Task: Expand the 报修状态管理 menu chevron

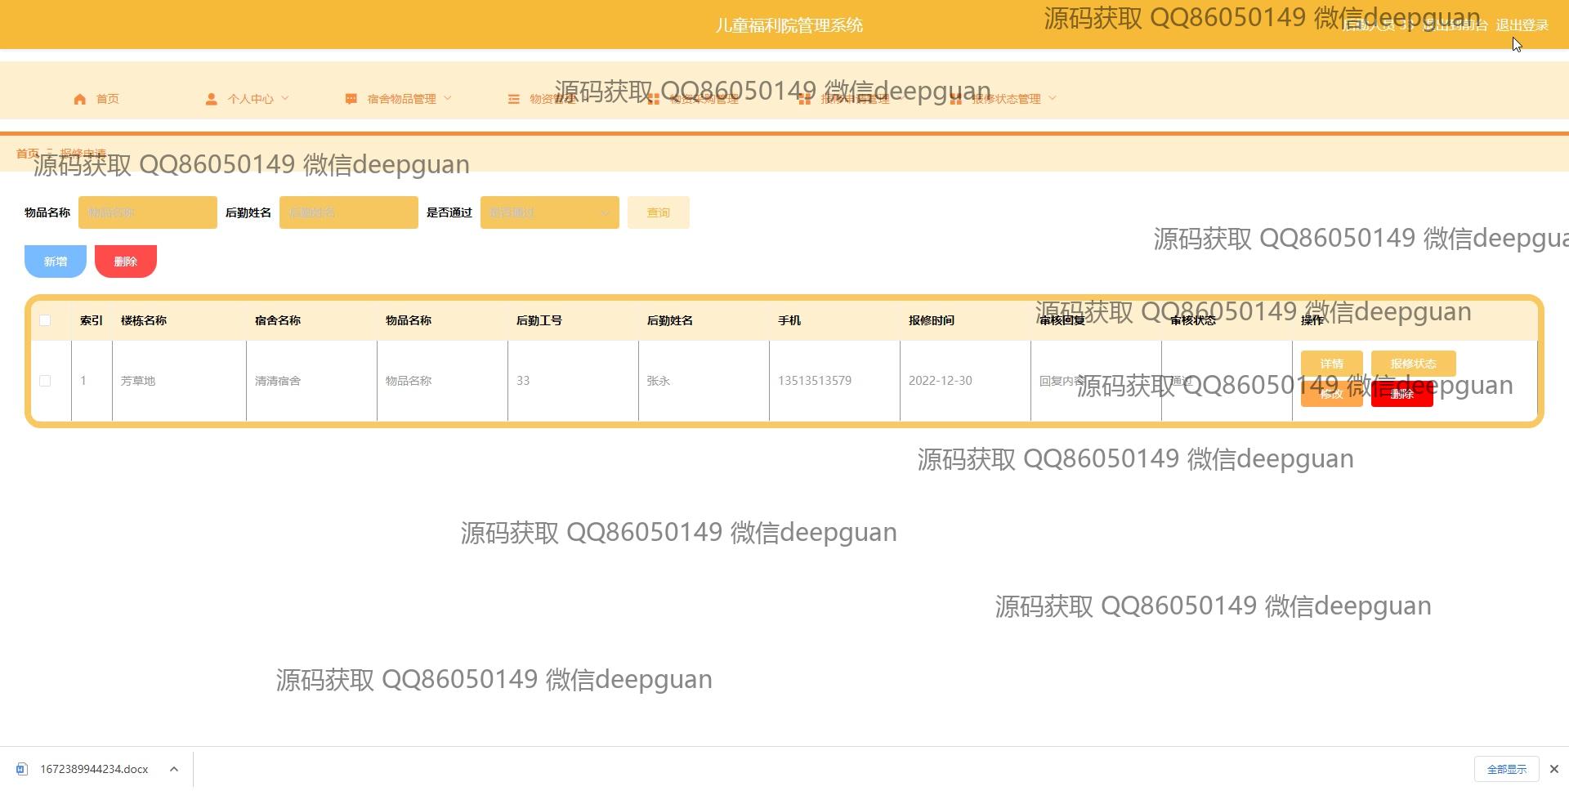Action: [x=1053, y=98]
